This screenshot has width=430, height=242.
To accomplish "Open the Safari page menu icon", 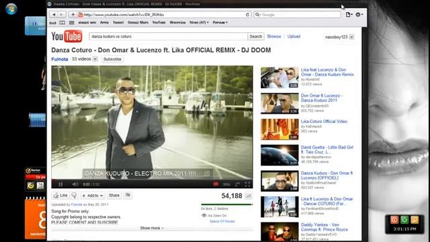I will [349, 15].
